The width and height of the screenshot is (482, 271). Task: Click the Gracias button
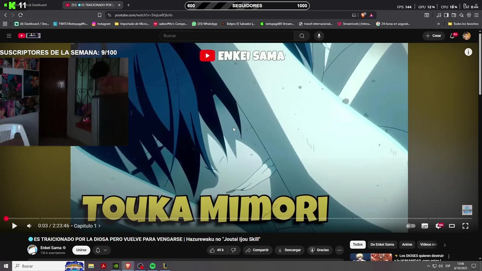tap(319, 250)
